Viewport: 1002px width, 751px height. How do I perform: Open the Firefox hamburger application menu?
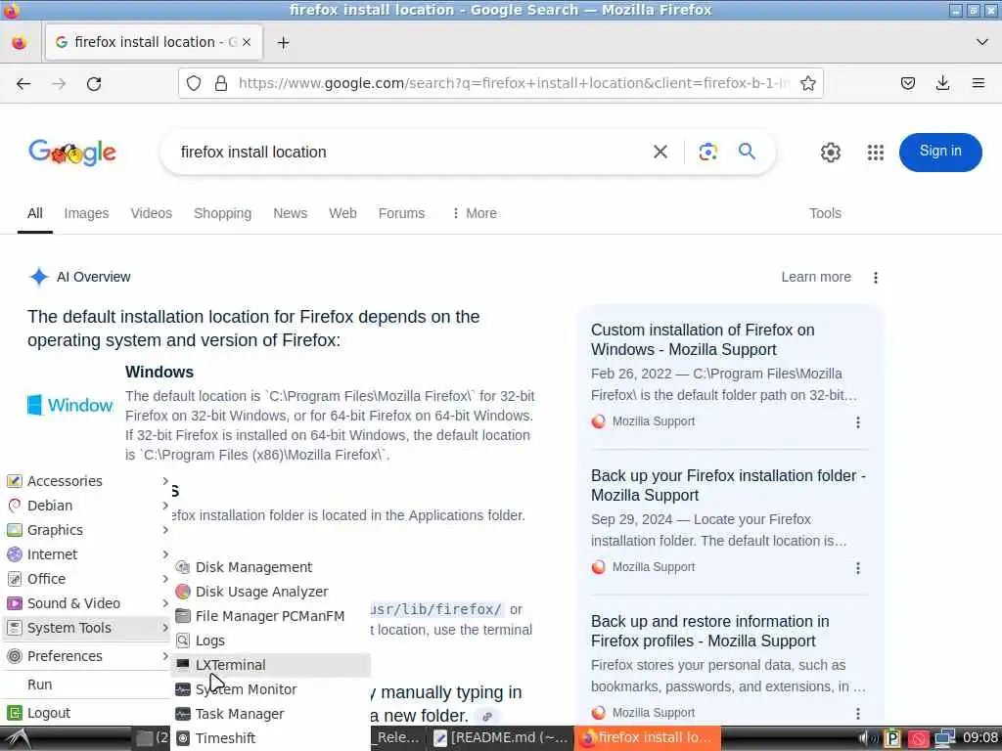pyautogui.click(x=978, y=83)
